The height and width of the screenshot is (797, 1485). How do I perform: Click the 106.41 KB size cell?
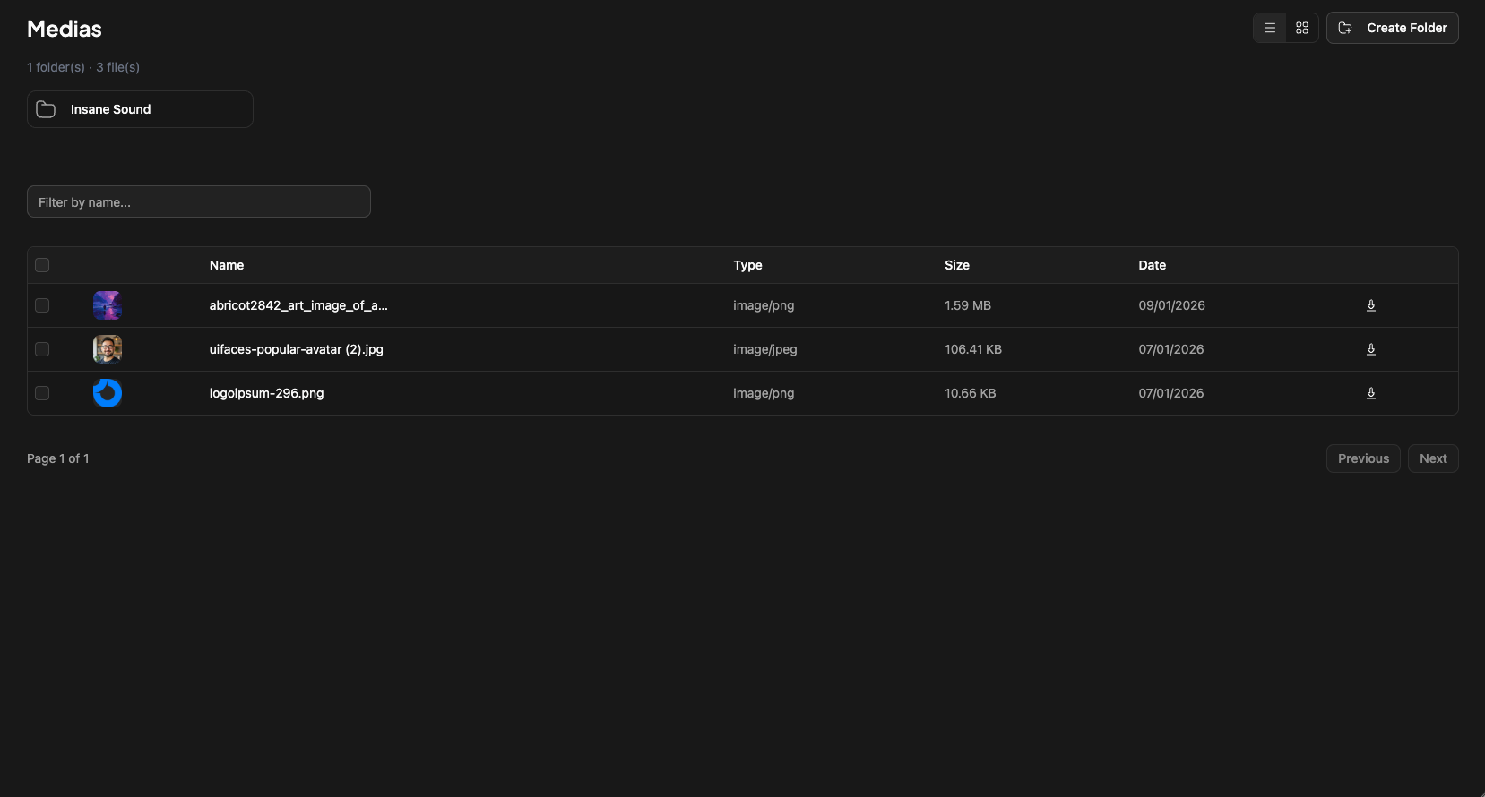pyautogui.click(x=973, y=349)
